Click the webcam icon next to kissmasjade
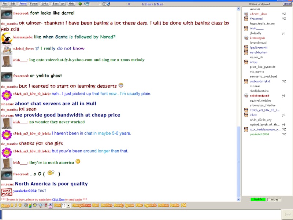 pos(246,38)
